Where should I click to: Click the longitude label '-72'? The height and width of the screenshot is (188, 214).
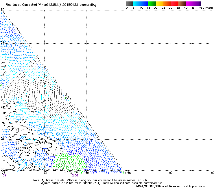pyautogui.click(x=44, y=173)
